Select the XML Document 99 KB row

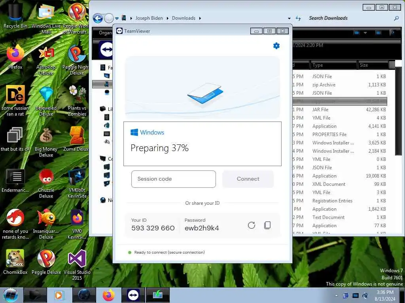[x=340, y=184]
